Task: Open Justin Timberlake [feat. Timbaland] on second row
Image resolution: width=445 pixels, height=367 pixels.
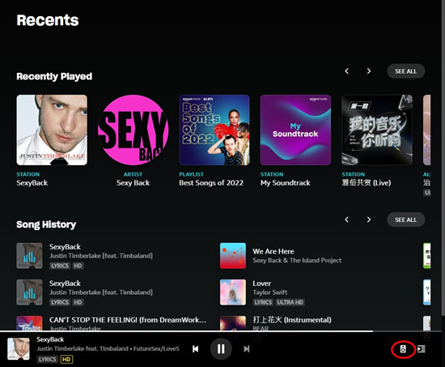Action: tap(101, 292)
